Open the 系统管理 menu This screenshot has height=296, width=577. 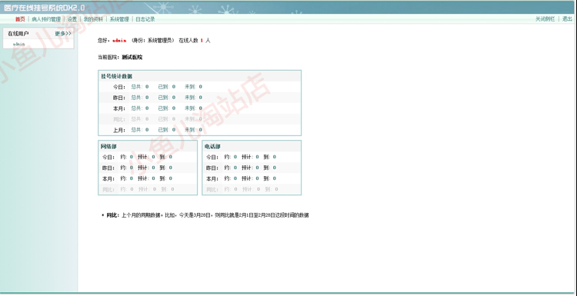click(x=119, y=19)
